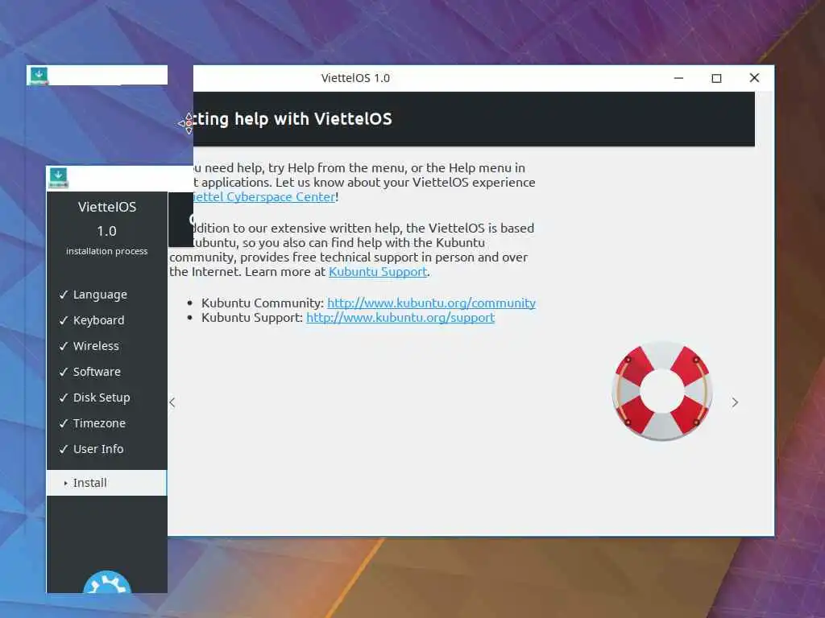Visit http://www.kubuntu.org/support link
The height and width of the screenshot is (618, 825).
click(400, 318)
